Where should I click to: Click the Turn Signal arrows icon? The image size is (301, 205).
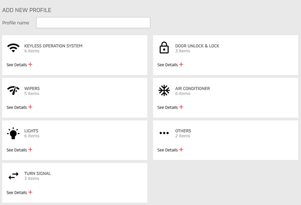[x=13, y=176]
